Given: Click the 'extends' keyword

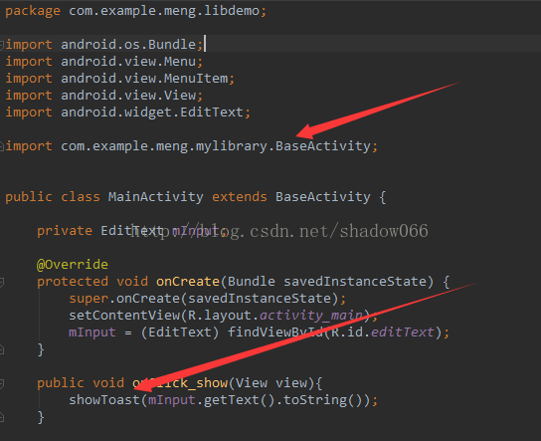Looking at the screenshot, I should pyautogui.click(x=239, y=197).
